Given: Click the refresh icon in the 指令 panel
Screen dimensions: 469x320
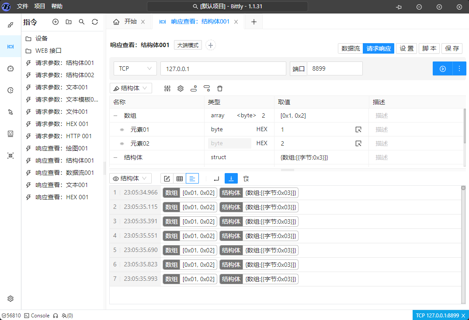Looking at the screenshot, I should (95, 22).
